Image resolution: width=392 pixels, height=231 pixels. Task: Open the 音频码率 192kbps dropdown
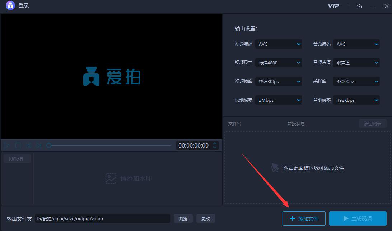point(356,100)
